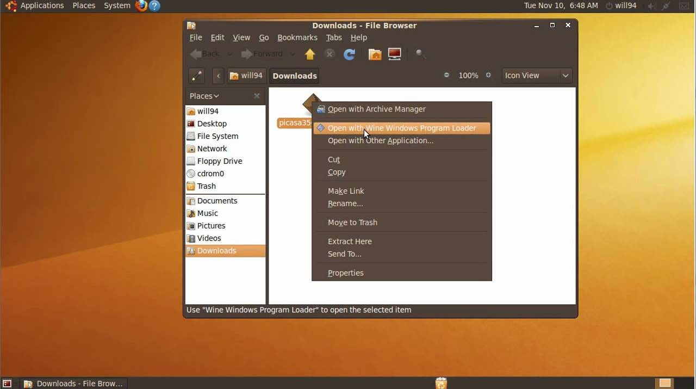
Task: Open the Forward history dropdown arrow
Action: 293,54
